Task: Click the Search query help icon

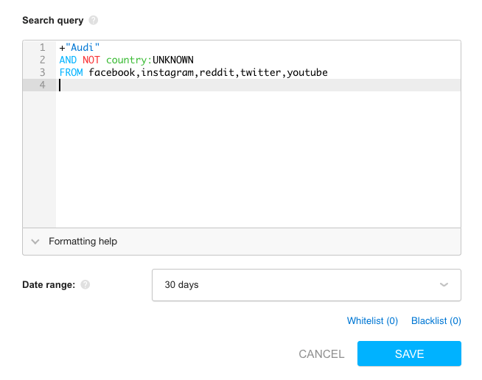Action: point(93,21)
